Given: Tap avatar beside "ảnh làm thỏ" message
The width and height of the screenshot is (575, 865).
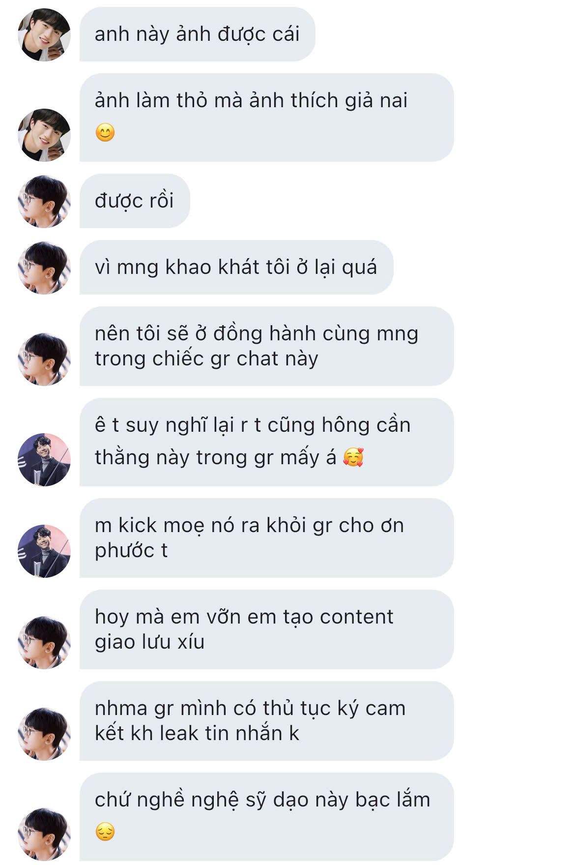Looking at the screenshot, I should (44, 135).
